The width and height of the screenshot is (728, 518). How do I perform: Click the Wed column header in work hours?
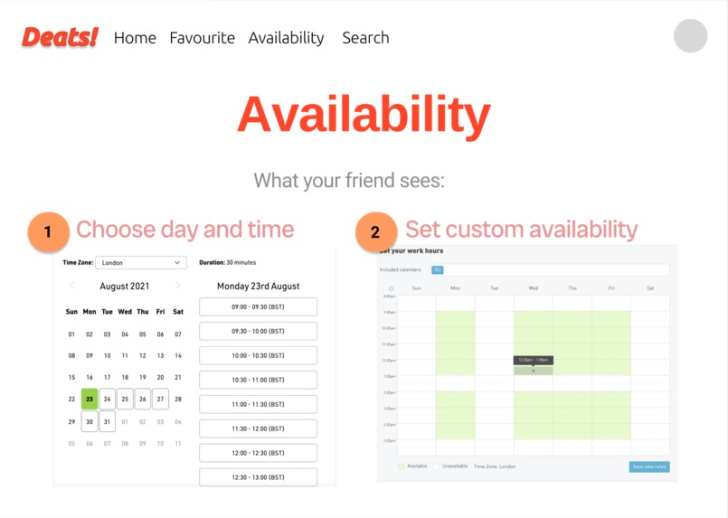point(533,288)
